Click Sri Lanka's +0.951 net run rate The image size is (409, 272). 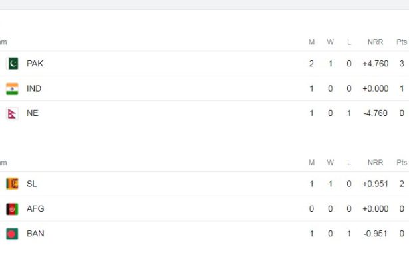pyautogui.click(x=375, y=184)
